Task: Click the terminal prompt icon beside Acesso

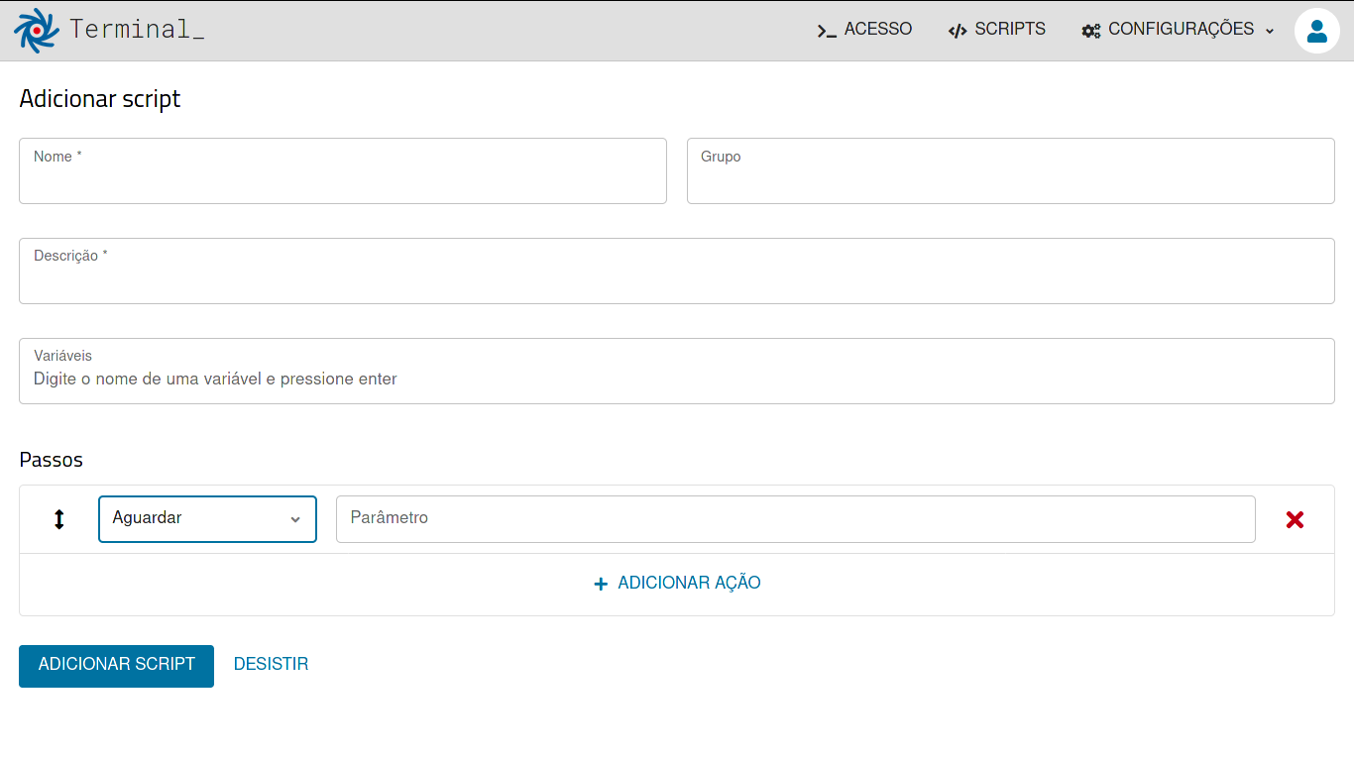Action: (x=827, y=31)
